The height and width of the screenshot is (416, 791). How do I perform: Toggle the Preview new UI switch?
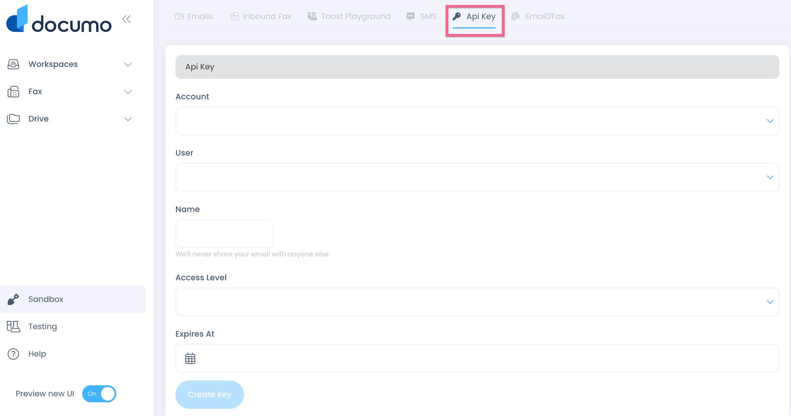pos(99,394)
